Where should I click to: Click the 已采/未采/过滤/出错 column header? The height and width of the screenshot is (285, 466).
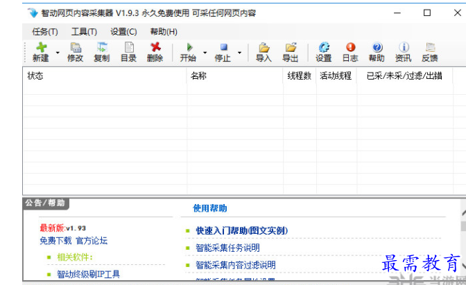click(405, 75)
